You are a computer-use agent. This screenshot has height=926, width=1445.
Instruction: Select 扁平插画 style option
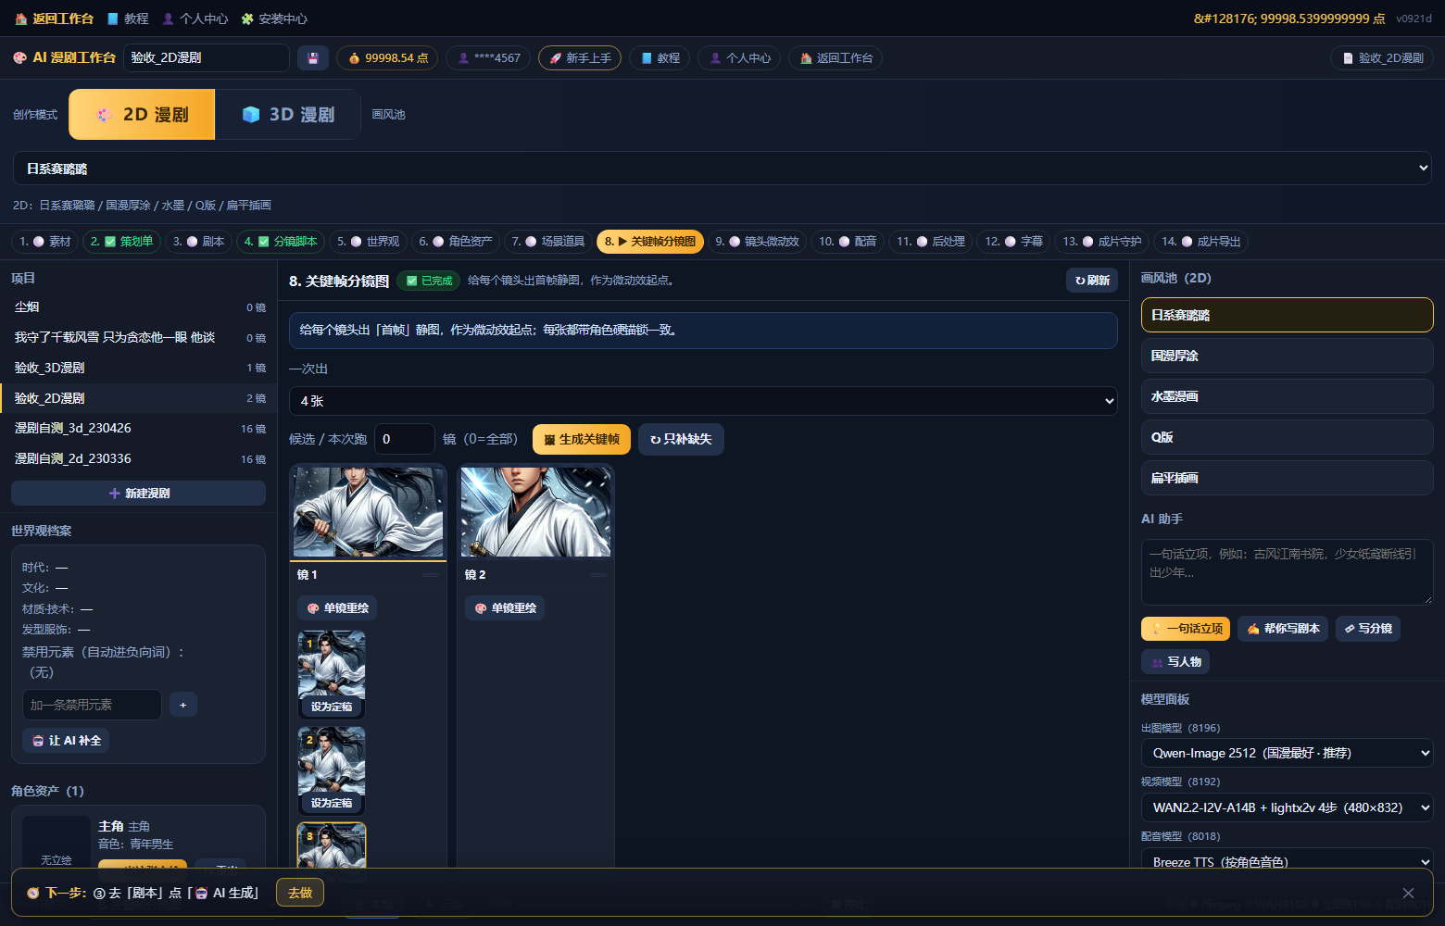point(1287,478)
